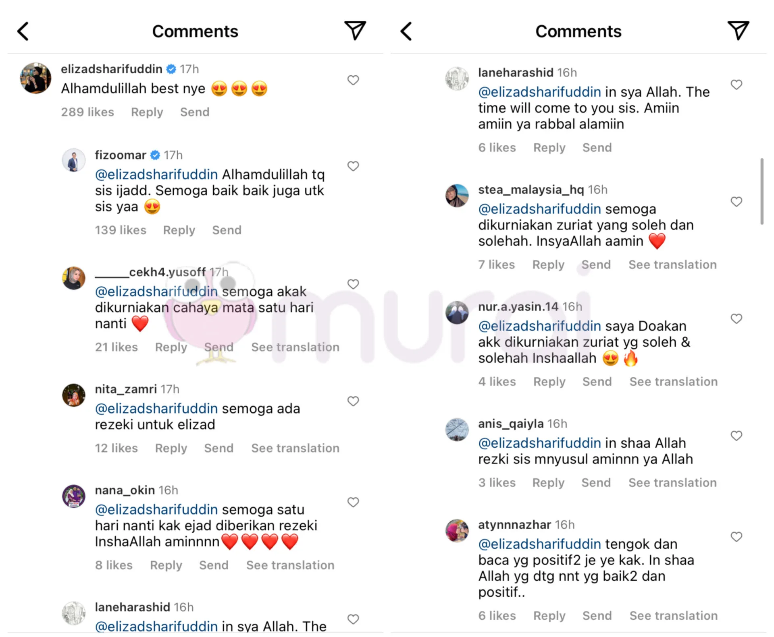774x637 pixels.
Task: Tap the share paper-plane icon in right panel
Action: coord(738,31)
